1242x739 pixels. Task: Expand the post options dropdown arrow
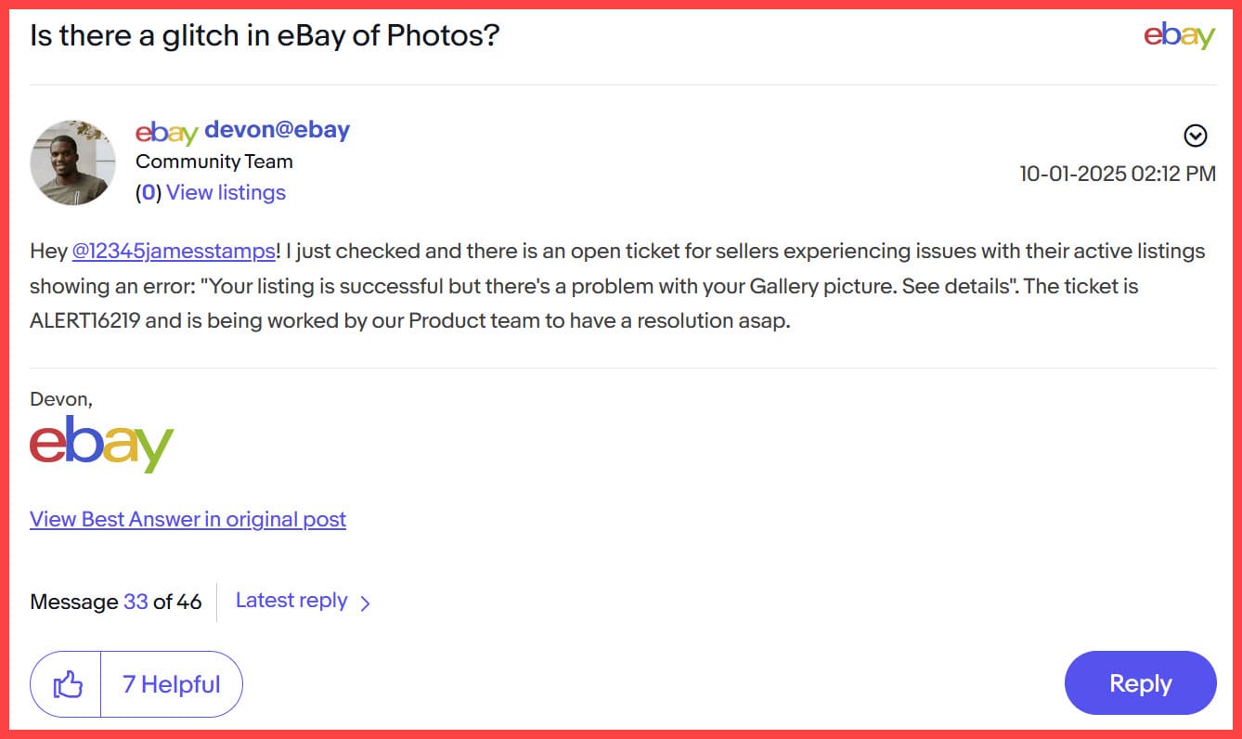[1196, 136]
